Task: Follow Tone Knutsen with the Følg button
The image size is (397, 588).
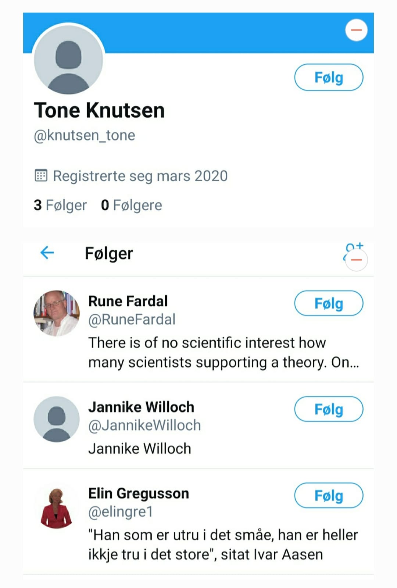Action: 329,77
